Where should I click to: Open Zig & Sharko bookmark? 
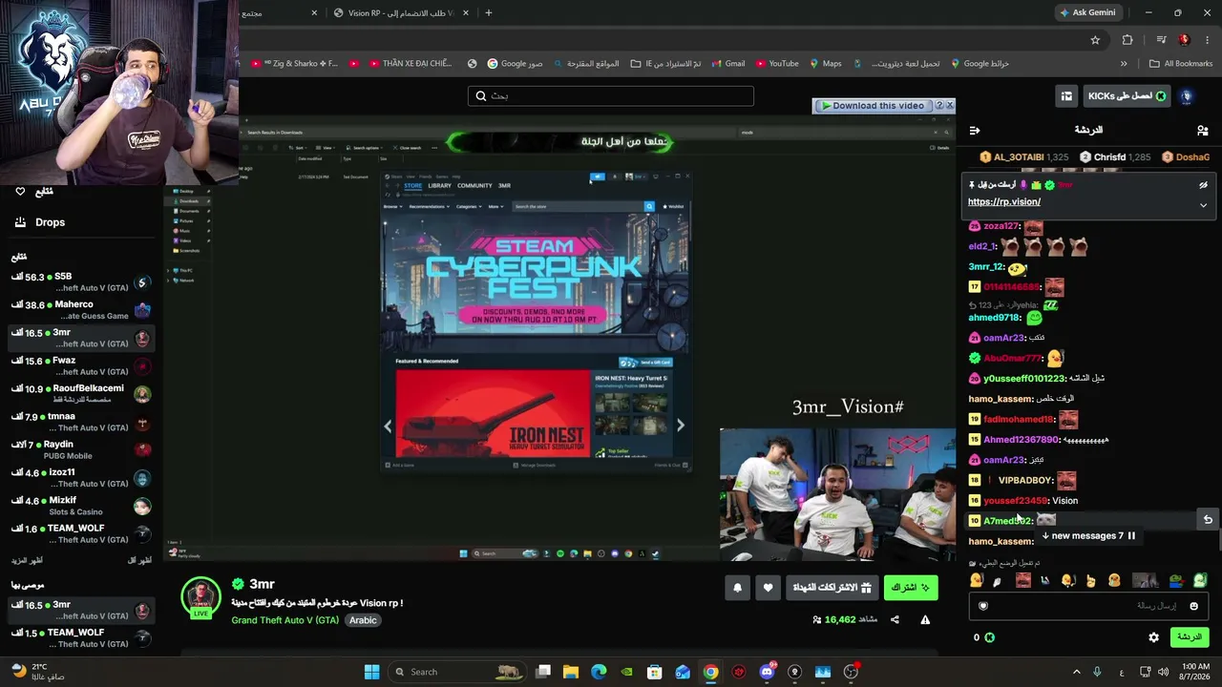point(294,64)
